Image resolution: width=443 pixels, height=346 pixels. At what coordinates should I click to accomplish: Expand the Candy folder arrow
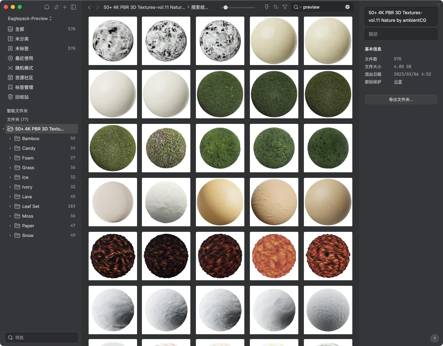click(10, 148)
